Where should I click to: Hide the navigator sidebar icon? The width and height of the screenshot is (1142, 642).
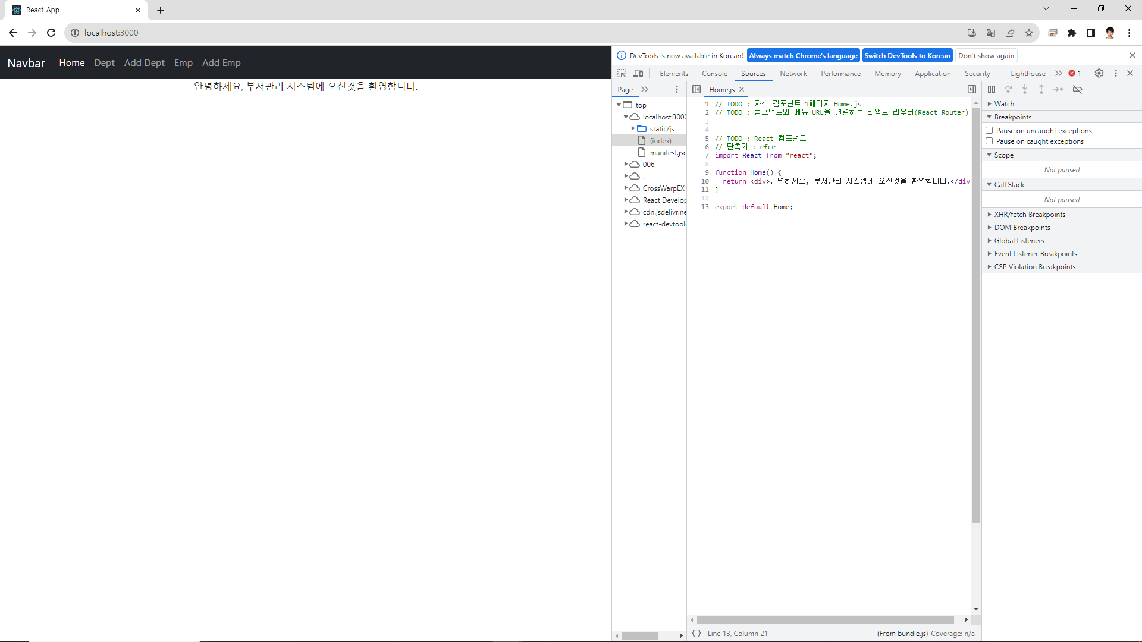coord(697,89)
